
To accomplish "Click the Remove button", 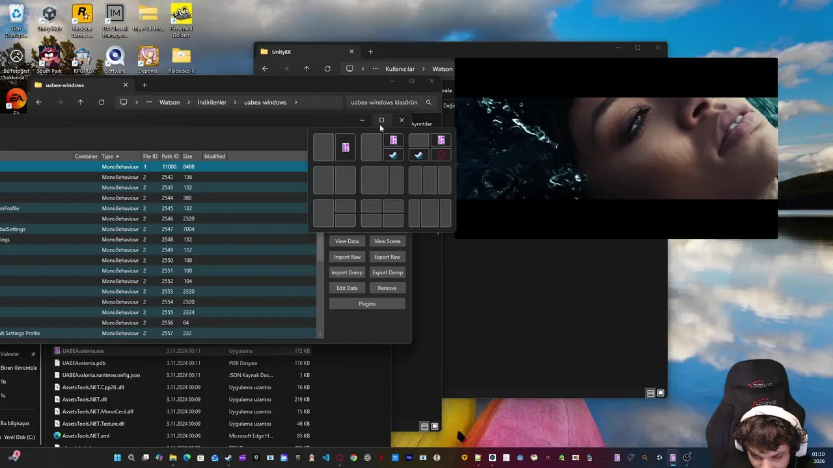I will tap(387, 288).
